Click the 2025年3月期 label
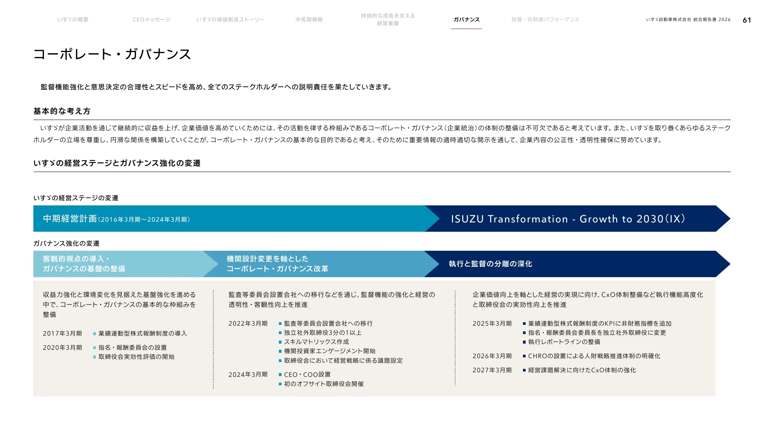Screen dimensions: 764x430 coord(492,324)
